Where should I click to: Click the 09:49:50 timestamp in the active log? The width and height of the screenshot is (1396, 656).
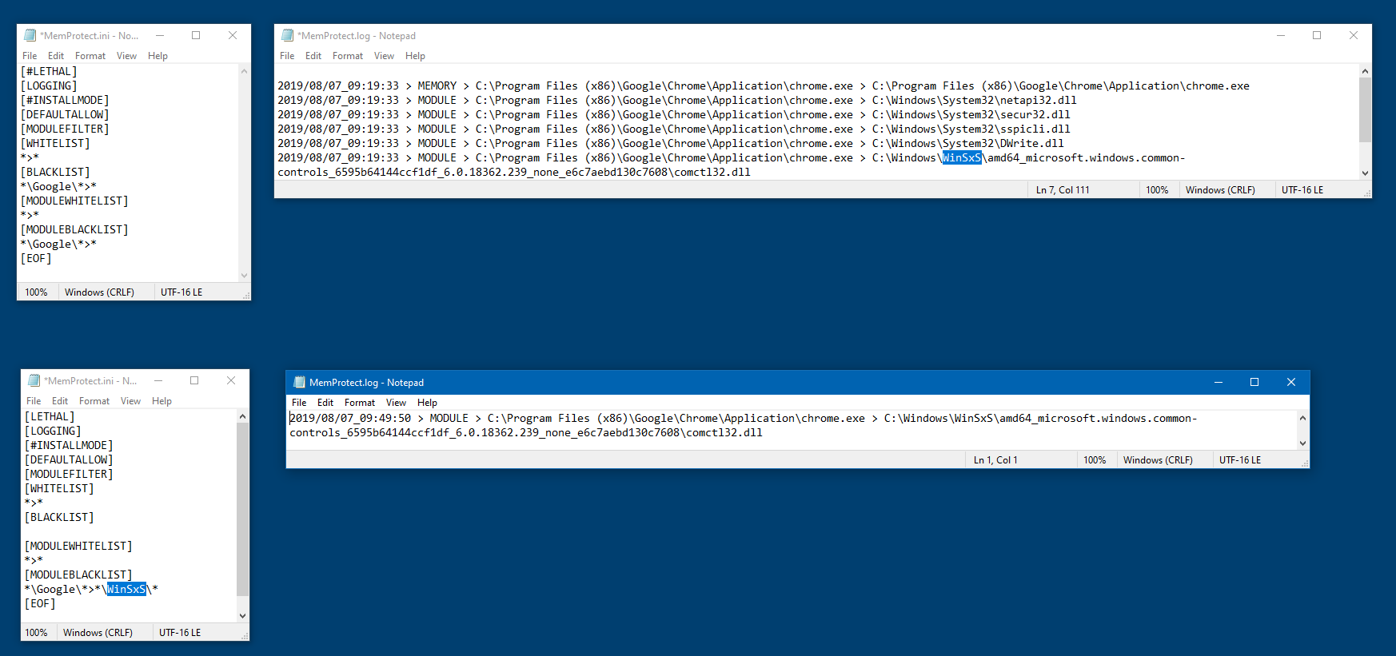coord(350,418)
